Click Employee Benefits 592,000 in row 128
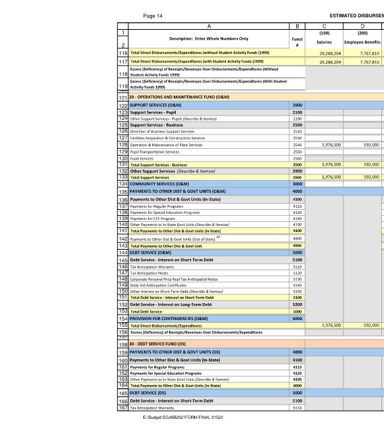 pos(371,145)
